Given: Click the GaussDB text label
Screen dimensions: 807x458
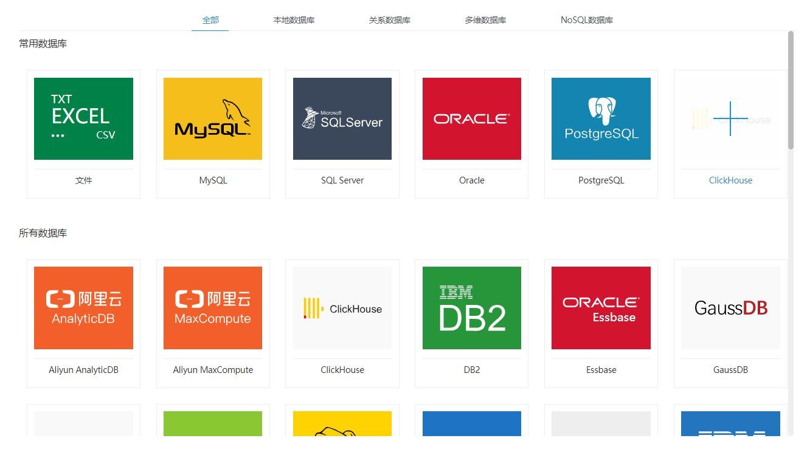Looking at the screenshot, I should [730, 370].
